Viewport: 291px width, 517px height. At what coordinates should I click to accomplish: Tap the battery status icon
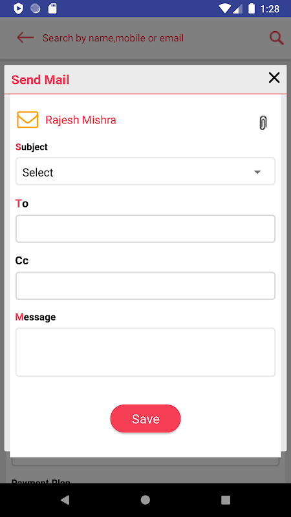click(x=252, y=8)
